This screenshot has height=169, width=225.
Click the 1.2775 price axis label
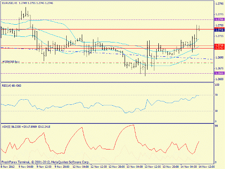pyautogui.click(x=219, y=14)
